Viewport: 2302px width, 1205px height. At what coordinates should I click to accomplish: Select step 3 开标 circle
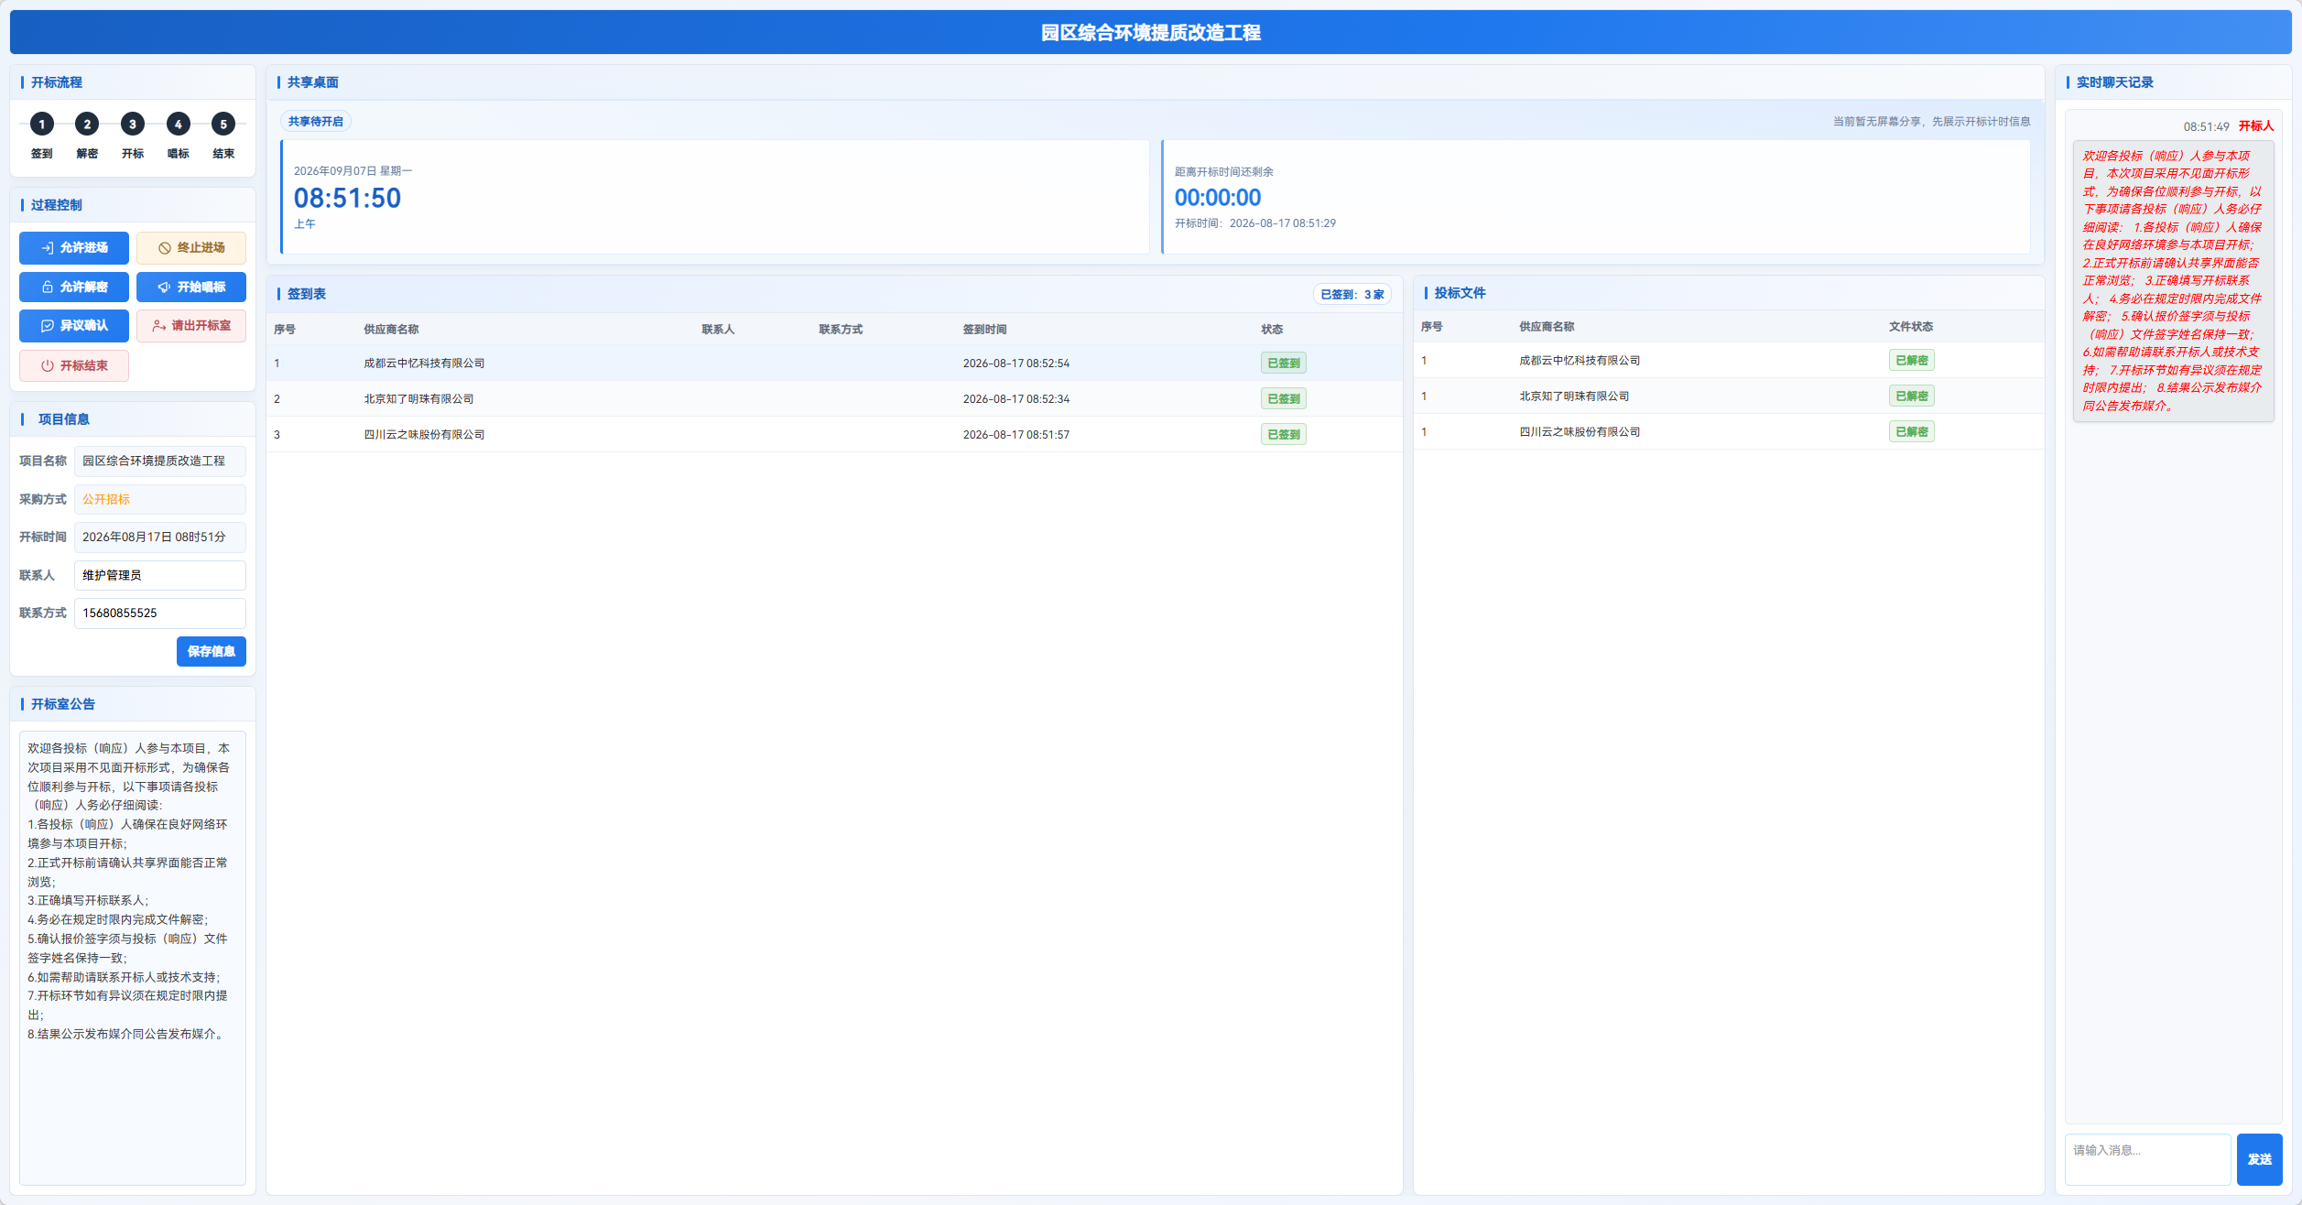point(133,124)
